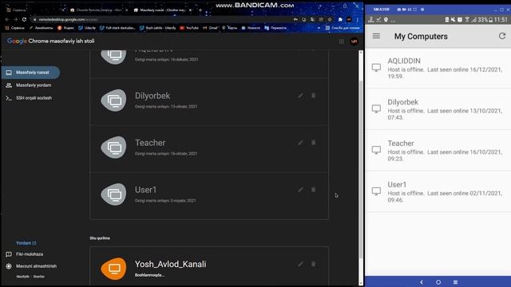The width and height of the screenshot is (511, 287).
Task: Click the browser back arrow
Action: pos(7,19)
